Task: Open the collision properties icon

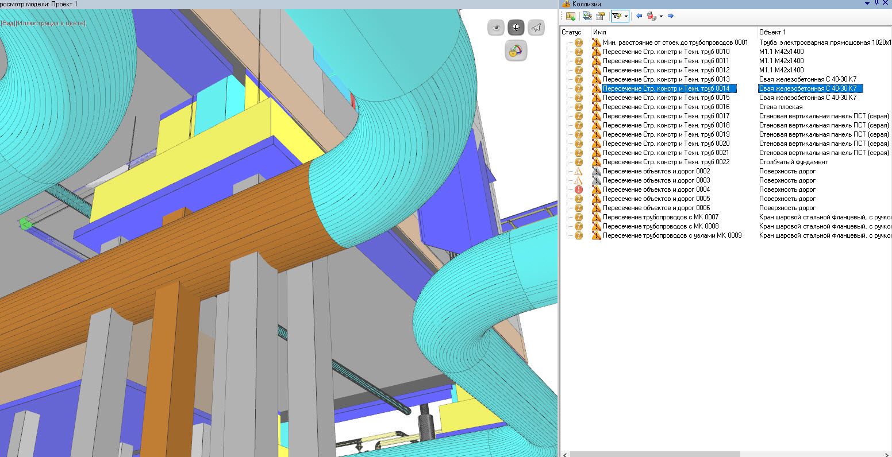Action: [600, 16]
